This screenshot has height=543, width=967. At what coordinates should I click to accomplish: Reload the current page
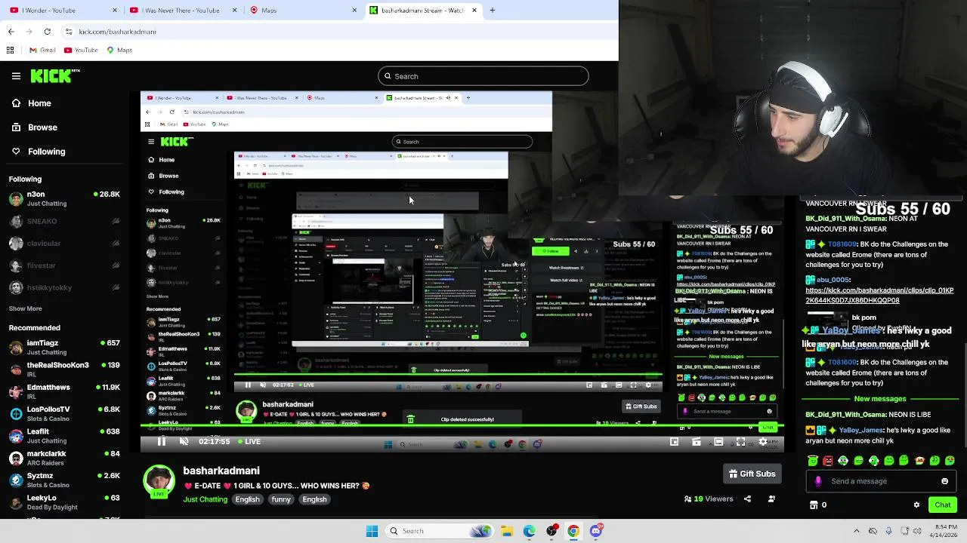(x=47, y=32)
